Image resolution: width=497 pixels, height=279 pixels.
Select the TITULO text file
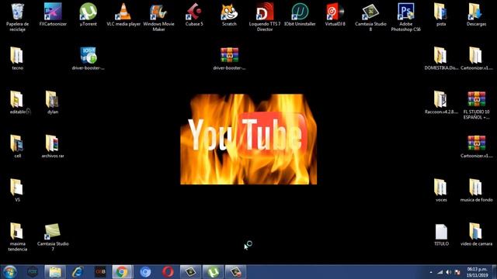441,232
